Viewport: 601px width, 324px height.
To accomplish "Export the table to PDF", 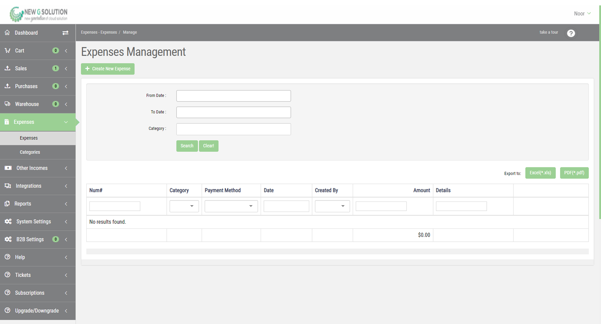I will (x=574, y=173).
